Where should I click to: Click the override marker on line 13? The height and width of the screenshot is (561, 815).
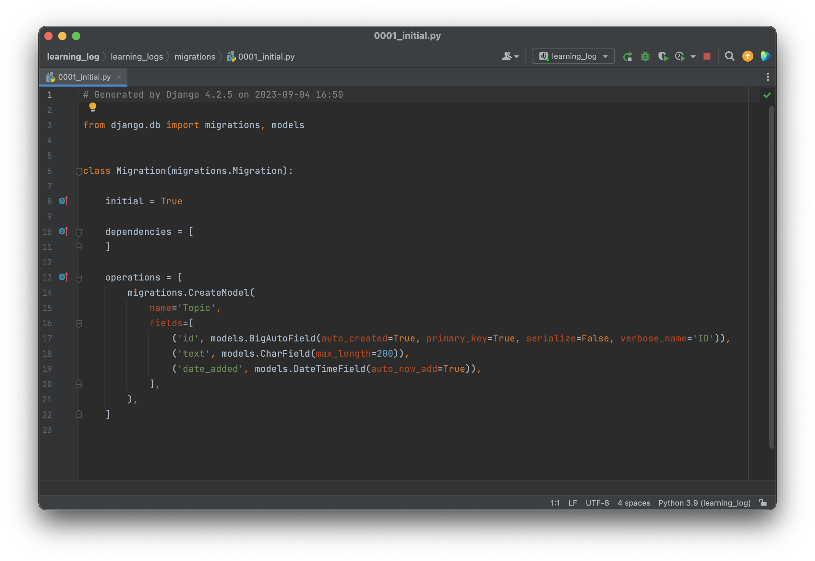point(63,277)
